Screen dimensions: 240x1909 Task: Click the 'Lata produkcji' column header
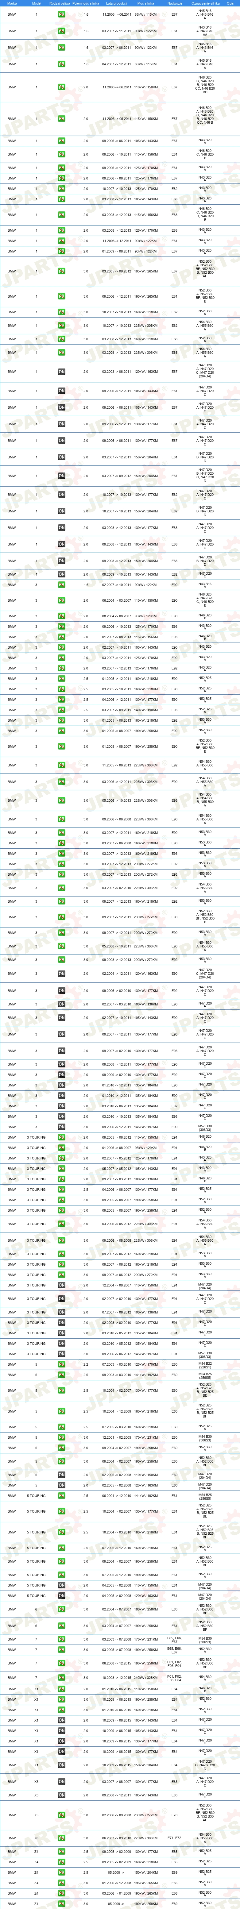tap(116, 3)
